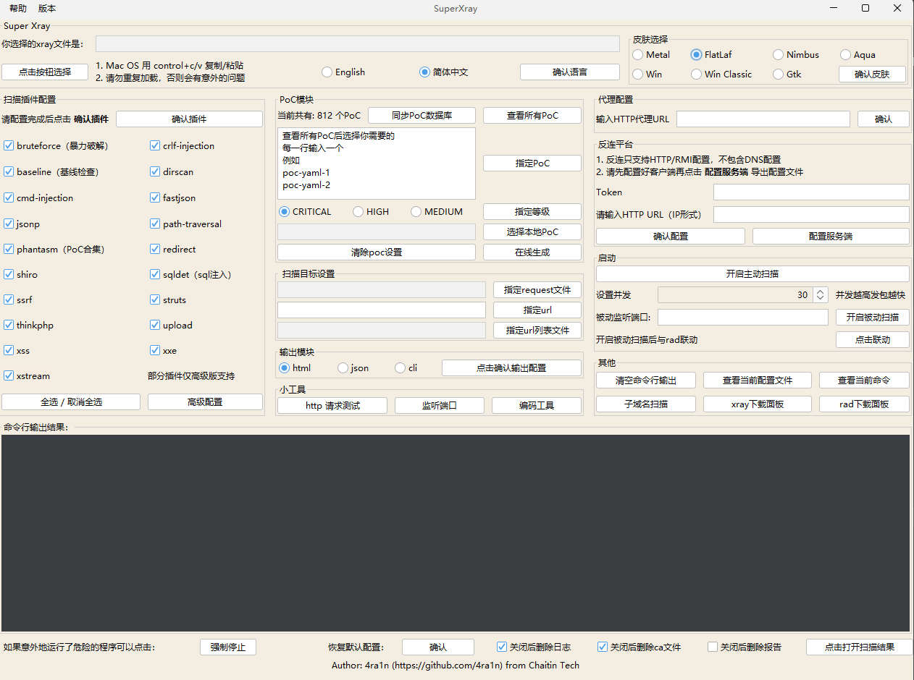The width and height of the screenshot is (914, 680).
Task: Toggle the path-traversal plugin checkbox
Action: pyautogui.click(x=155, y=224)
